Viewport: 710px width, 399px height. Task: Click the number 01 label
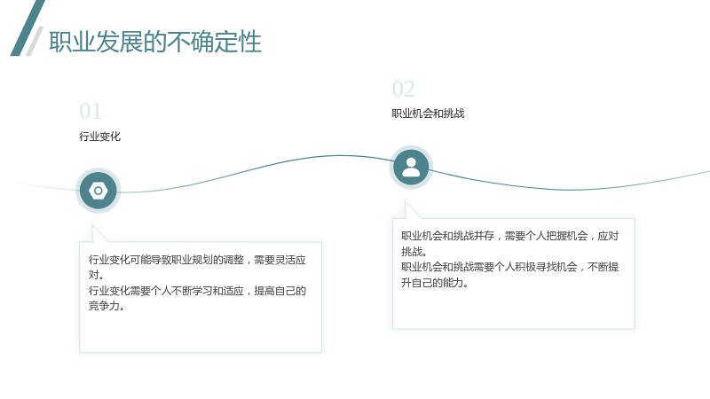pos(91,112)
